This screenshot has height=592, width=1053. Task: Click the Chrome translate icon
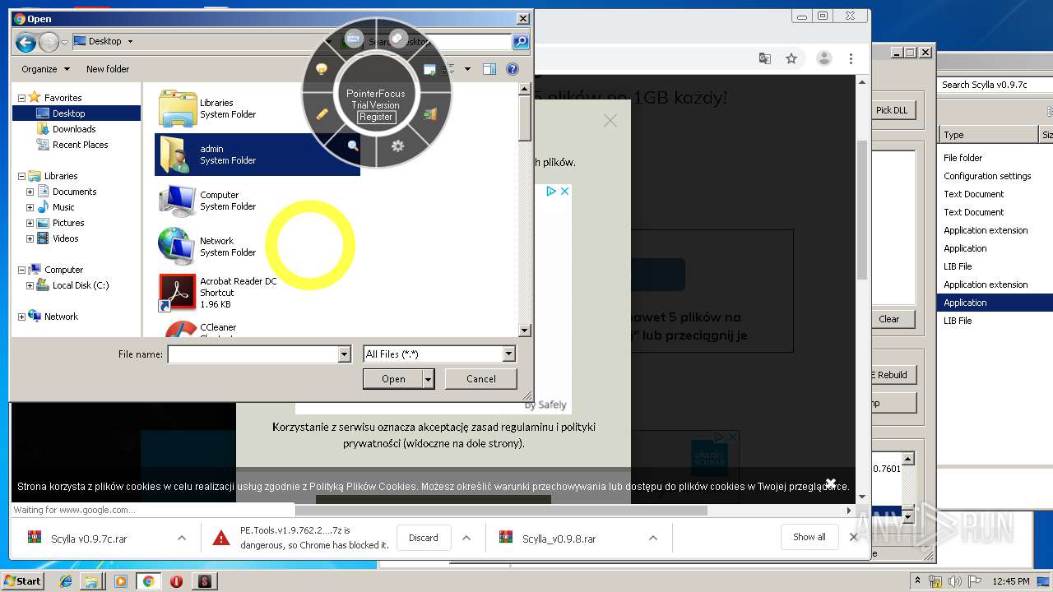click(765, 58)
